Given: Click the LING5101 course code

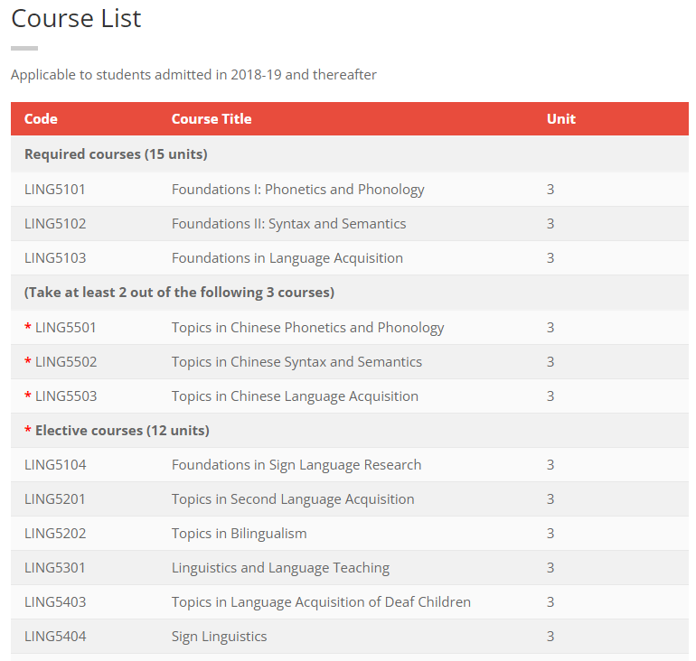Looking at the screenshot, I should click(55, 190).
